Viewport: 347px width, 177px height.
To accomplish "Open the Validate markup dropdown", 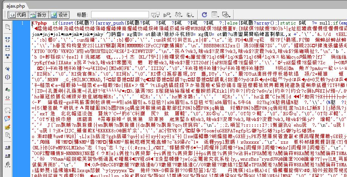I will tap(167, 15).
